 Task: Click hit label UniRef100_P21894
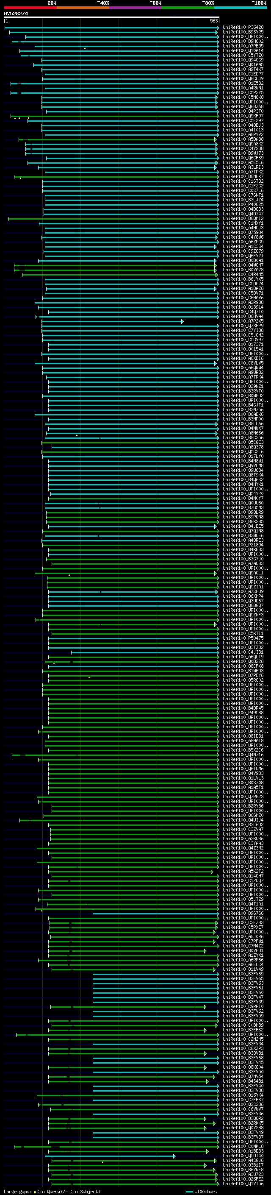(243, 545)
